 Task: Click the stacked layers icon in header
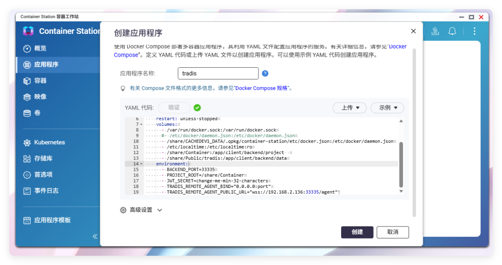pos(435,31)
